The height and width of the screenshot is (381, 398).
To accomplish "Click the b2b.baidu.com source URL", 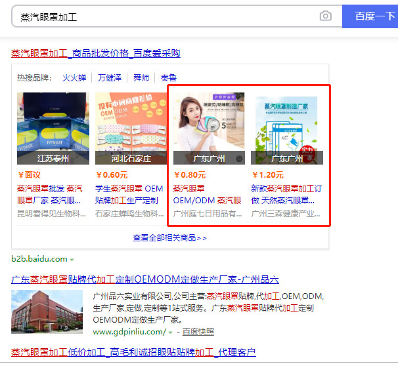I will [39, 259].
